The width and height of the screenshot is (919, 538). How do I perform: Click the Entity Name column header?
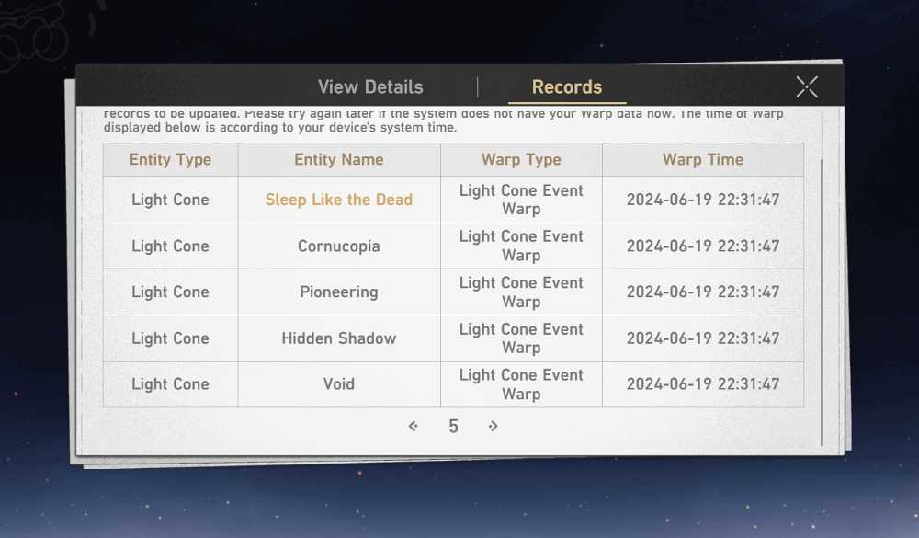tap(339, 160)
